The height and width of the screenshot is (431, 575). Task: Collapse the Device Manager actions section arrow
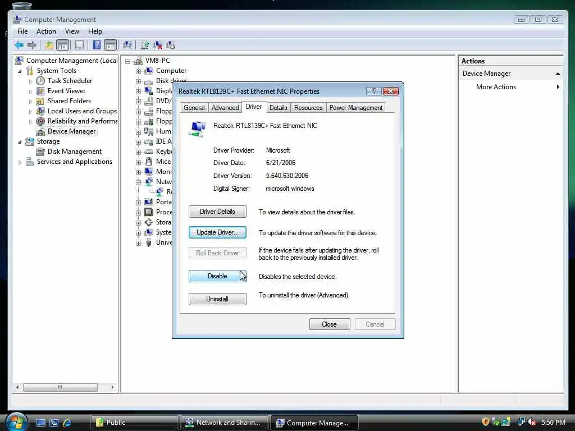pos(558,74)
